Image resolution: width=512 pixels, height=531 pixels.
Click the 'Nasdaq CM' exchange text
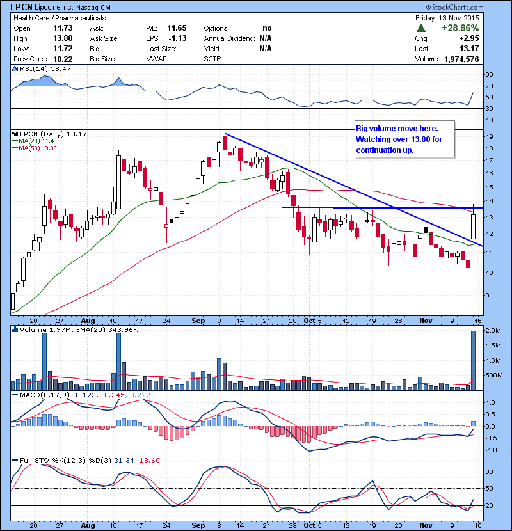click(x=93, y=8)
